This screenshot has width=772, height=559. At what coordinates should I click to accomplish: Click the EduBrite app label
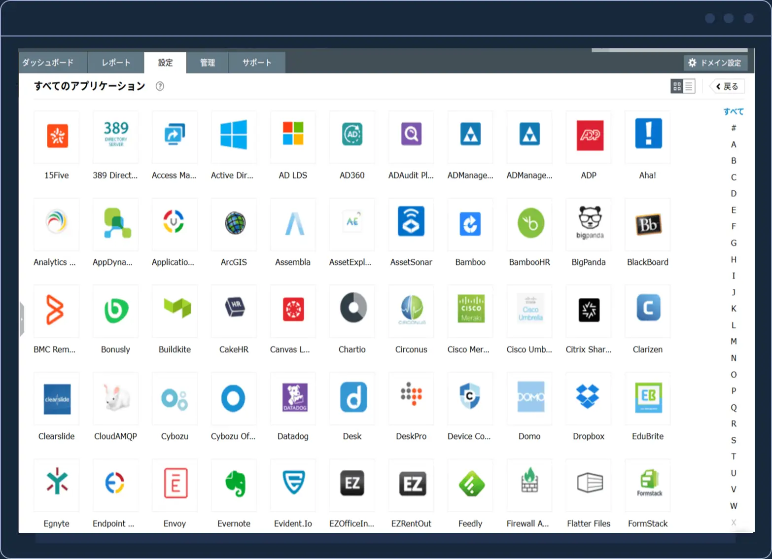[x=648, y=436]
